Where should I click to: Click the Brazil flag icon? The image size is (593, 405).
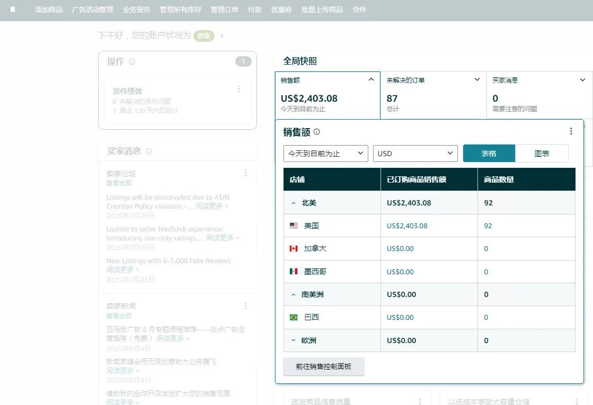pyautogui.click(x=294, y=317)
